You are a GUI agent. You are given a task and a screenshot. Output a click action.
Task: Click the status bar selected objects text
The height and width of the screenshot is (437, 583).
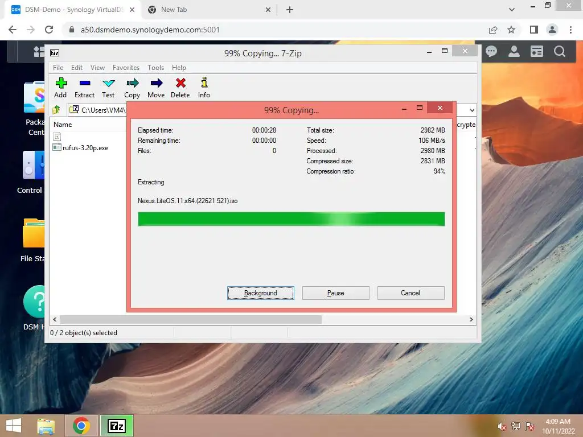[x=84, y=332]
